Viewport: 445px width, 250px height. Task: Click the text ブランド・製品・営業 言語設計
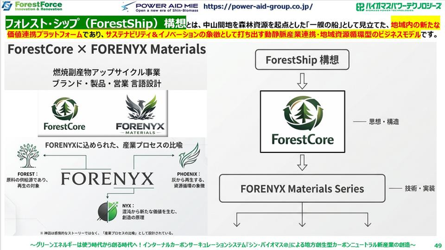pyautogui.click(x=106, y=83)
